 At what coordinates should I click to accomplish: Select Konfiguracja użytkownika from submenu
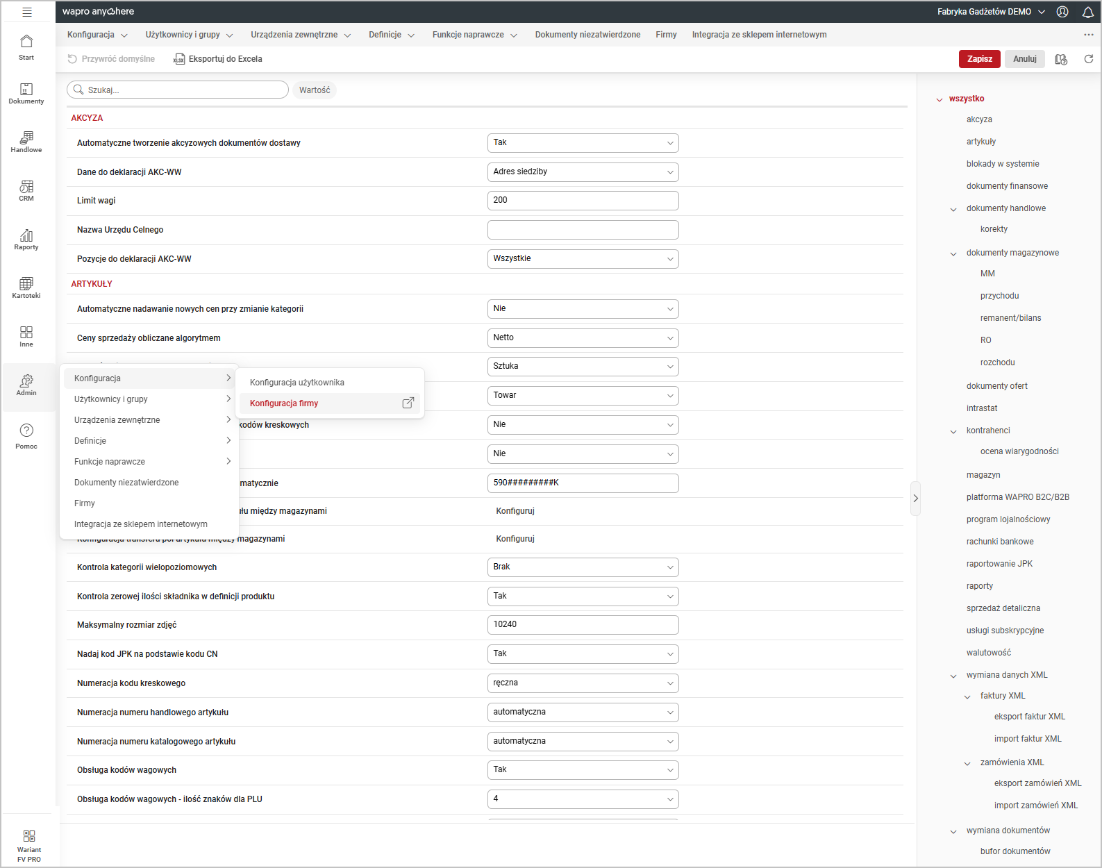pos(297,383)
